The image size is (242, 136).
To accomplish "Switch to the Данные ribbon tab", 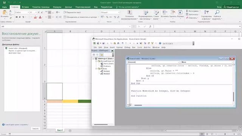I will [x=68, y=7].
